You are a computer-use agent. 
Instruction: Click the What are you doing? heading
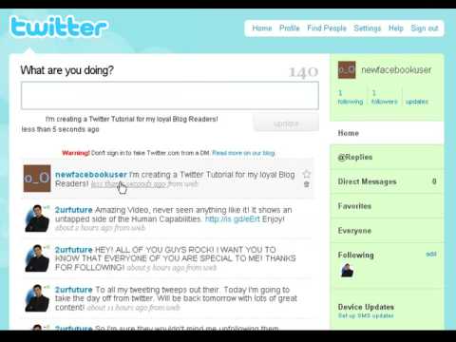[66, 70]
